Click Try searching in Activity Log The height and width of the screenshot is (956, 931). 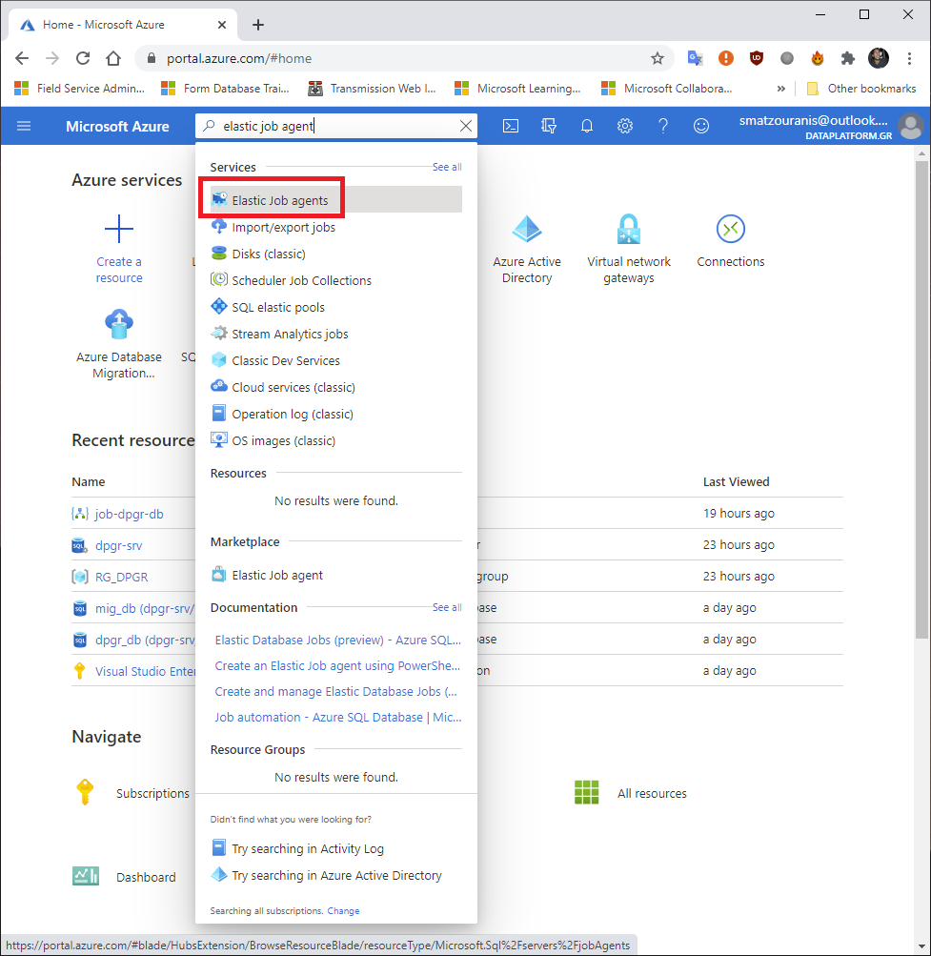(x=298, y=848)
